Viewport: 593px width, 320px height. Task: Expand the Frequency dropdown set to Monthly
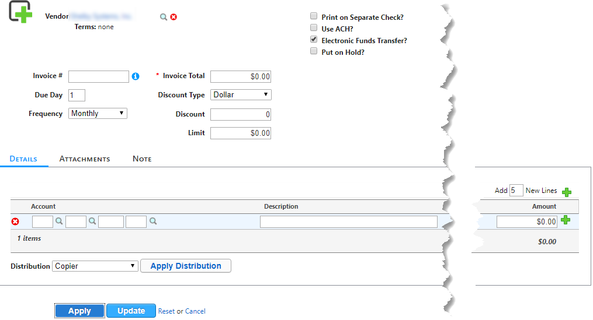point(98,114)
